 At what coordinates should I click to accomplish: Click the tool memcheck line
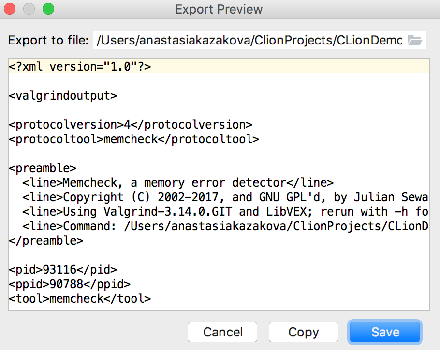coord(80,299)
